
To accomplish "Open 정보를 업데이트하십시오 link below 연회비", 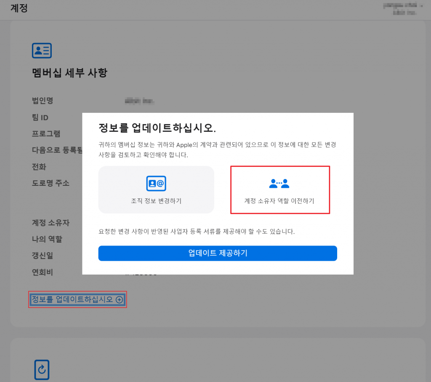I will [x=77, y=299].
